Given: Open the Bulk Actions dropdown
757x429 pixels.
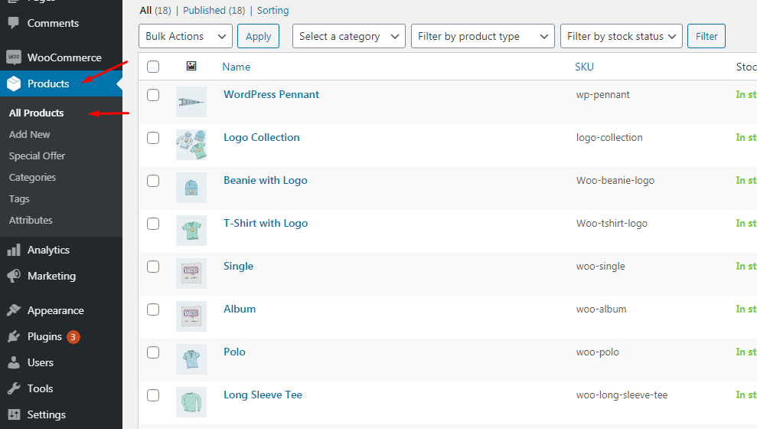Looking at the screenshot, I should pyautogui.click(x=185, y=36).
